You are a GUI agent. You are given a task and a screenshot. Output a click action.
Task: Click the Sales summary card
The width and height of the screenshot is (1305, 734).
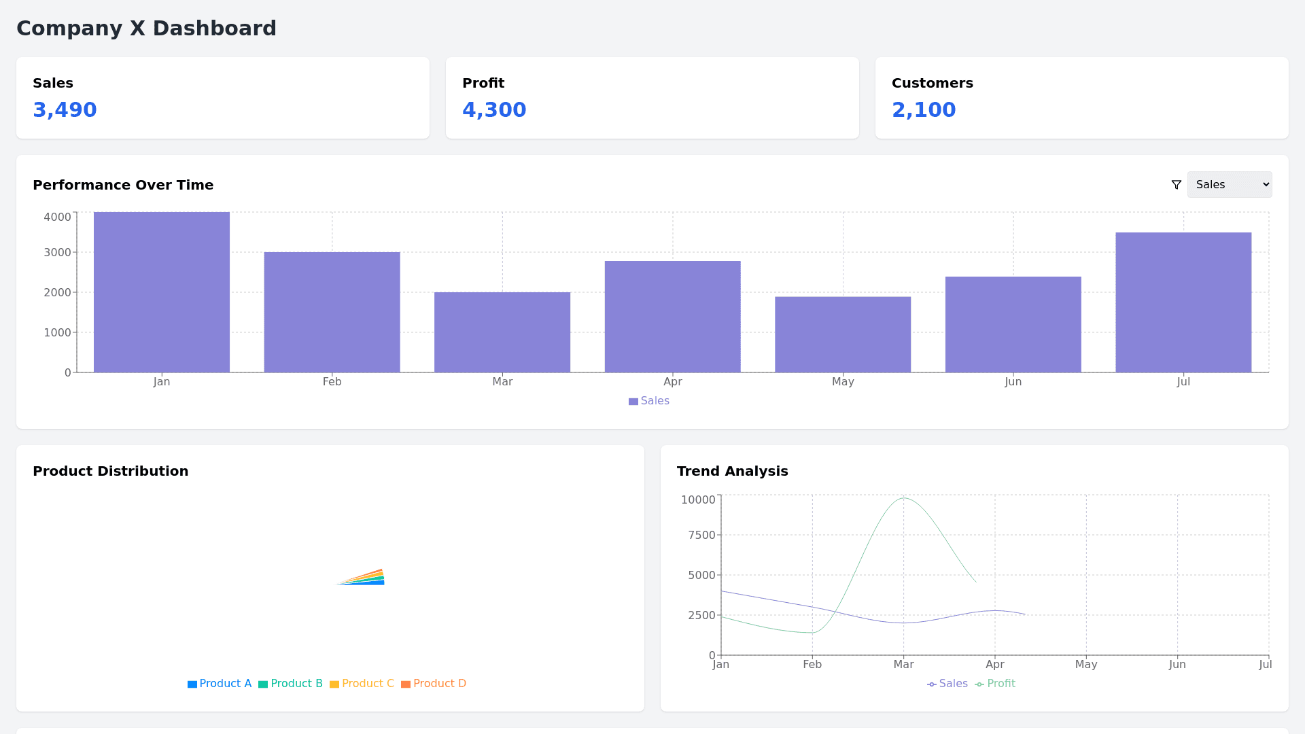(x=223, y=98)
